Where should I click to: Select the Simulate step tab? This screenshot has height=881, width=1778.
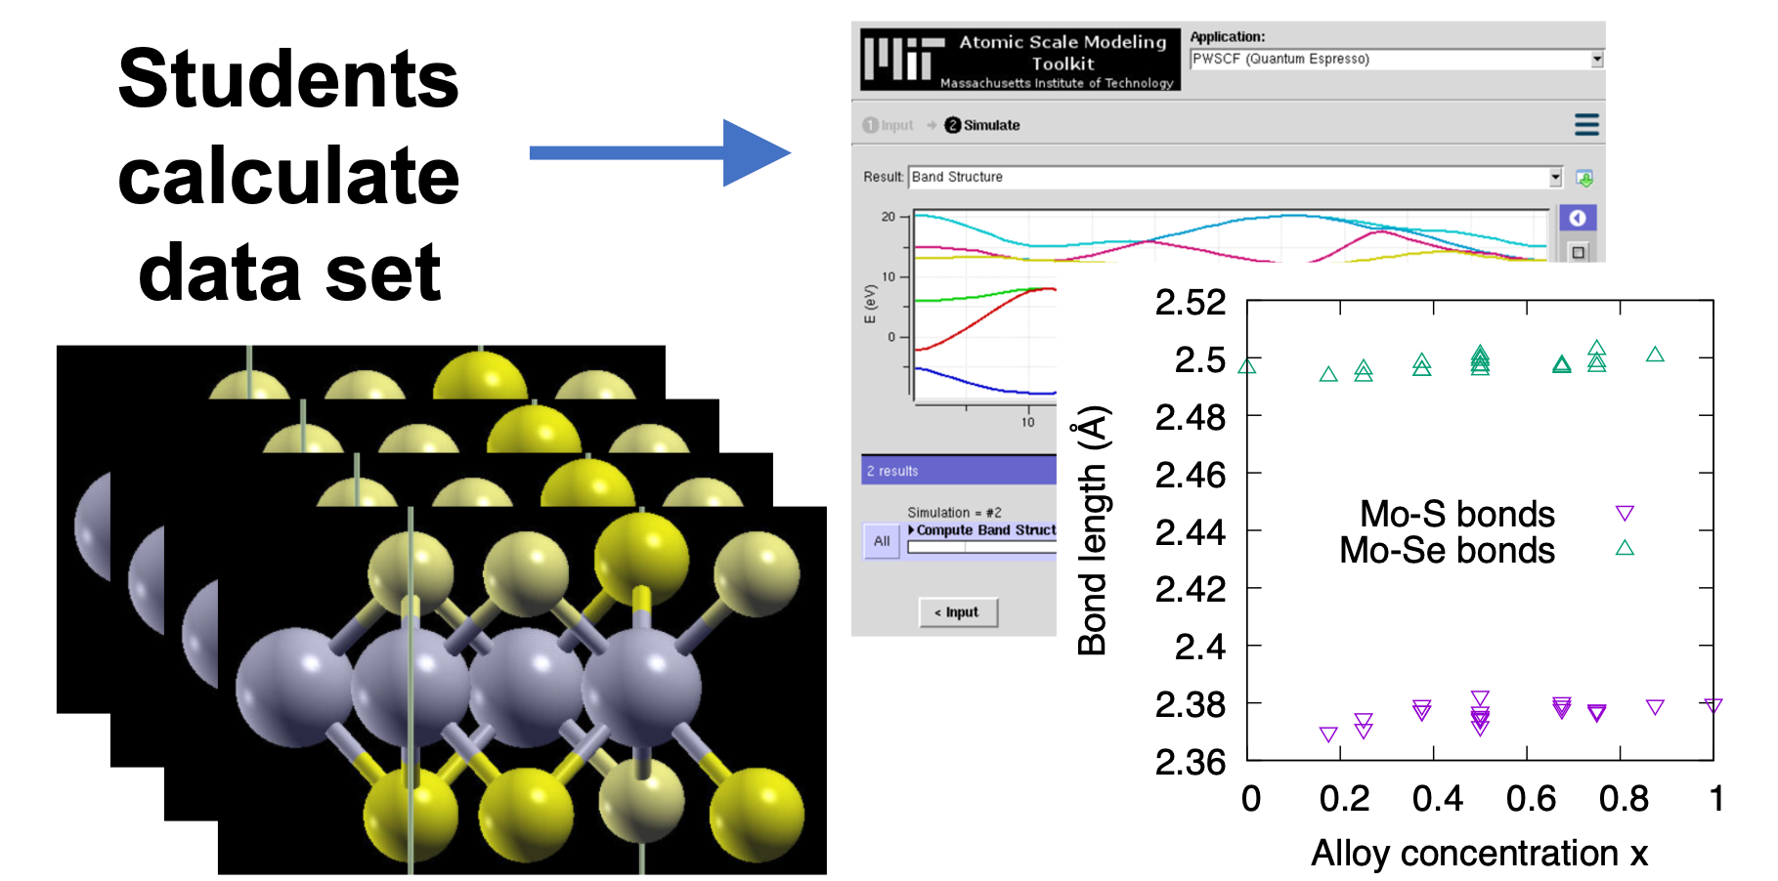tap(982, 125)
